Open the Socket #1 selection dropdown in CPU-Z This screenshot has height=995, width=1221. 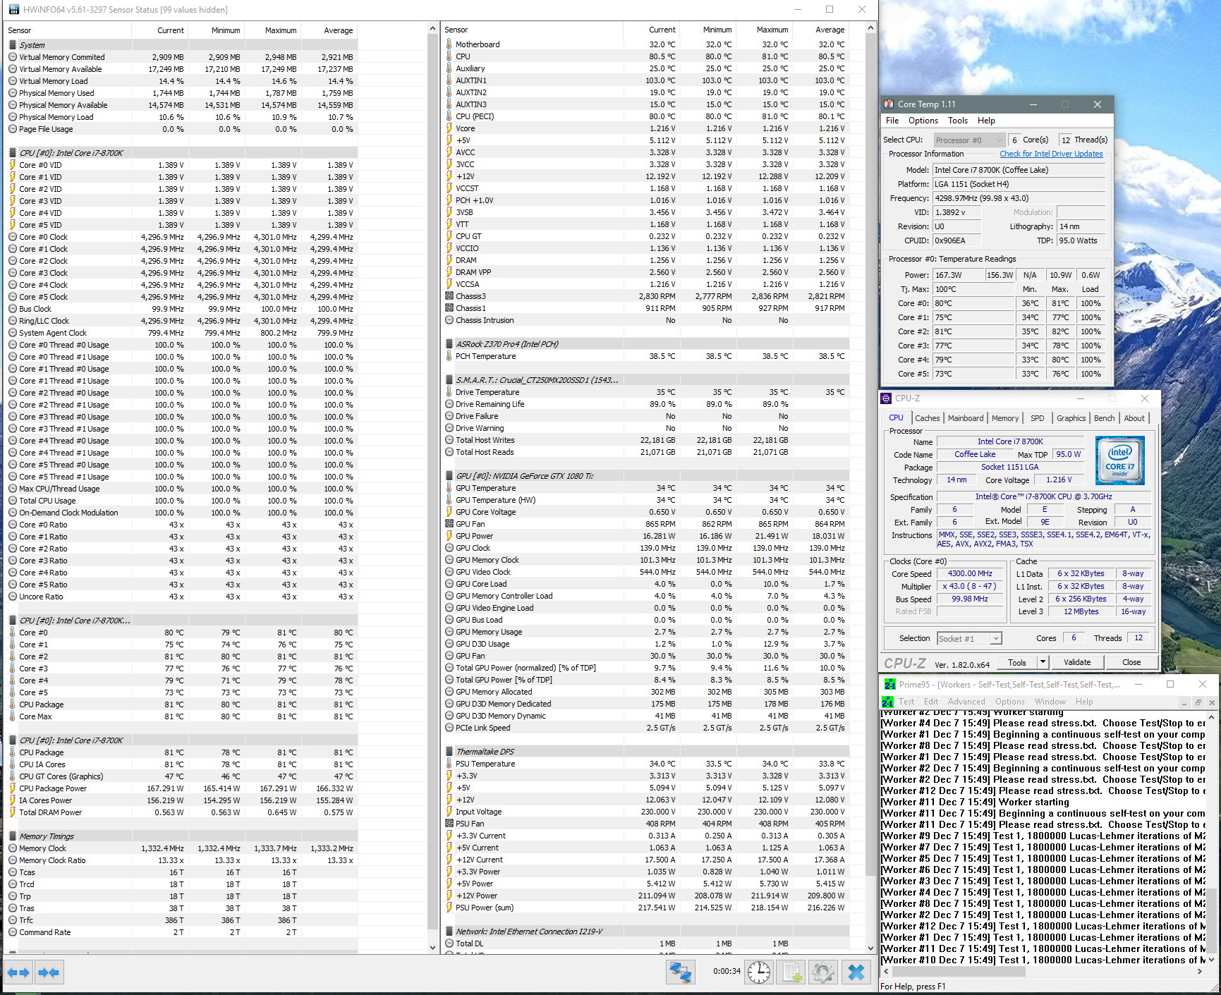pyautogui.click(x=969, y=638)
